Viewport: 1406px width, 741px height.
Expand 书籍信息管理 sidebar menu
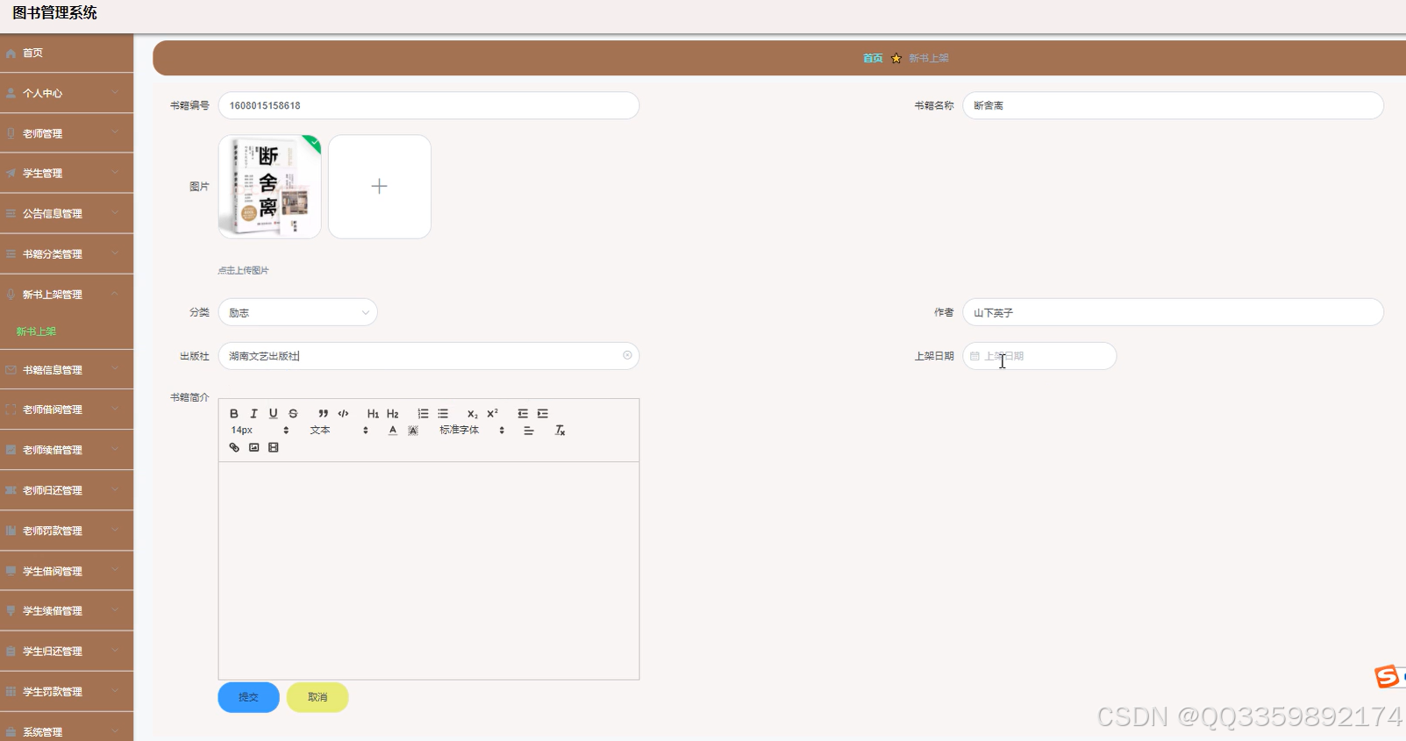[67, 370]
